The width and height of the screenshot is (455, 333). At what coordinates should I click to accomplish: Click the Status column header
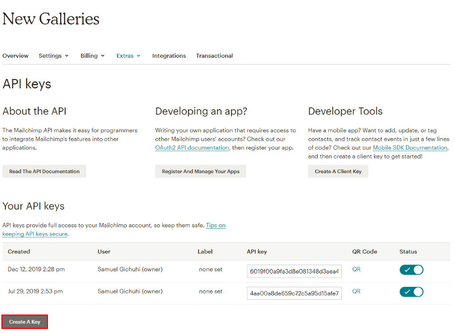coord(408,252)
